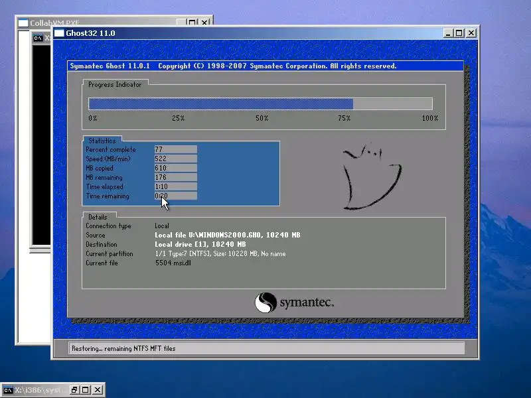Click the Speed (MB/min) label

coord(108,159)
